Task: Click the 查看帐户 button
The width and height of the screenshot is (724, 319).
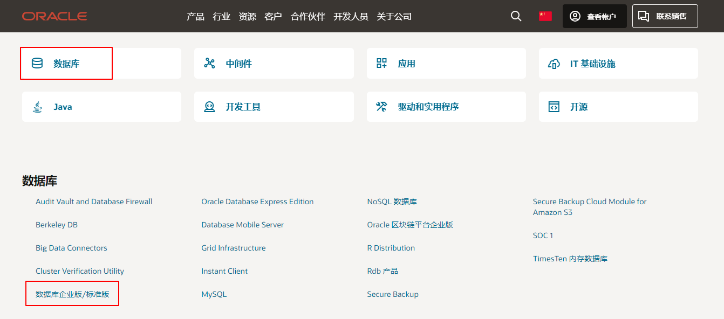Action: click(595, 16)
